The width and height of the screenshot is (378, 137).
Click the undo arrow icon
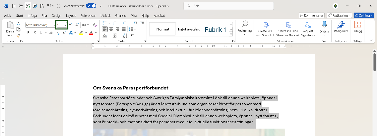pyautogui.click(x=49, y=6)
